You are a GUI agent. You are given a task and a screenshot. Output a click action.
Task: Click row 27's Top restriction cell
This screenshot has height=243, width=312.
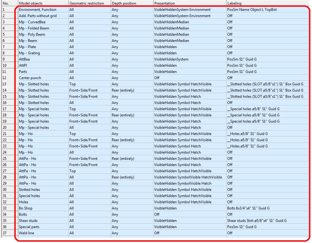[89, 171]
